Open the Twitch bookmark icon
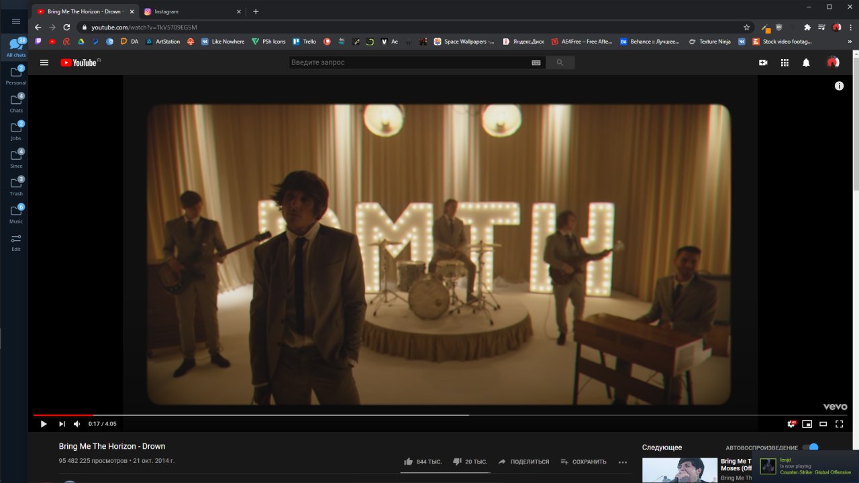Viewport: 859px width, 483px height. point(38,42)
